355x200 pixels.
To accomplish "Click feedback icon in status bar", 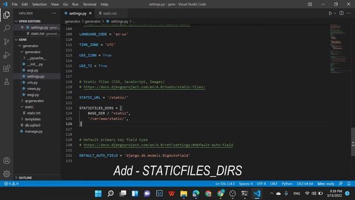I will (x=341, y=183).
